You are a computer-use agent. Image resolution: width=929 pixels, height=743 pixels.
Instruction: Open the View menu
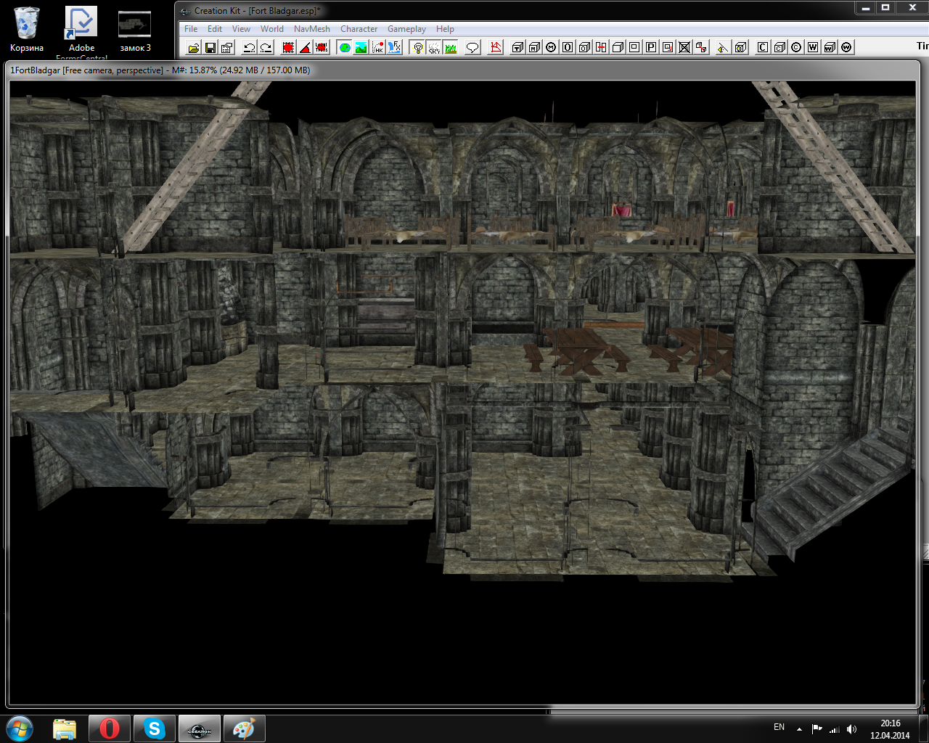(241, 29)
